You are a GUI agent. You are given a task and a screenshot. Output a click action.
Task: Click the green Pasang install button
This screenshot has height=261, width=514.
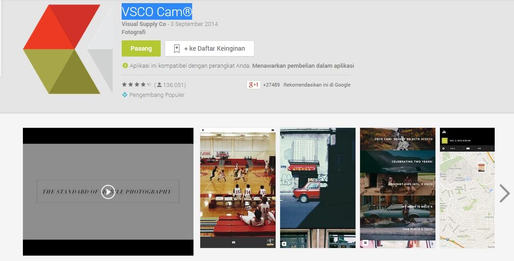click(141, 48)
